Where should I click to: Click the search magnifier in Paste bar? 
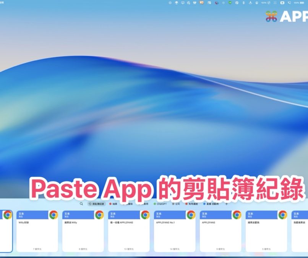click(81, 204)
